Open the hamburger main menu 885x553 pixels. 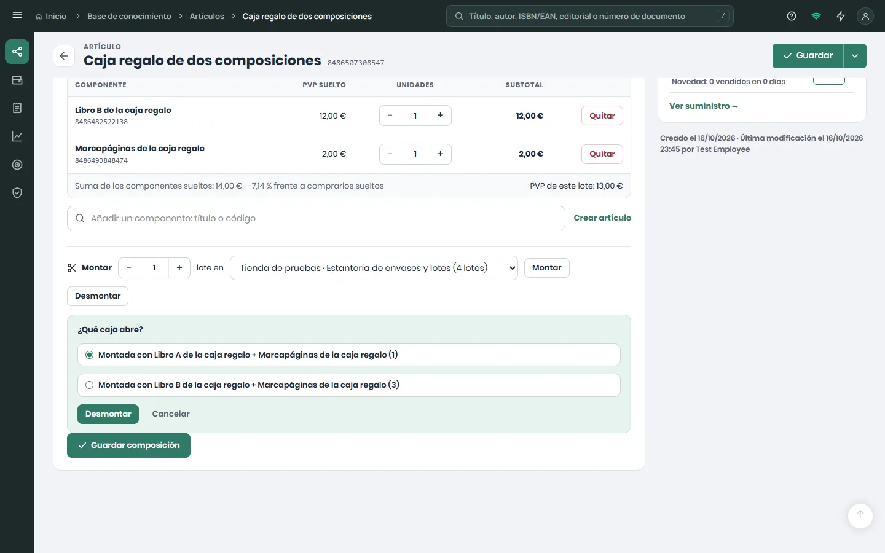point(17,15)
